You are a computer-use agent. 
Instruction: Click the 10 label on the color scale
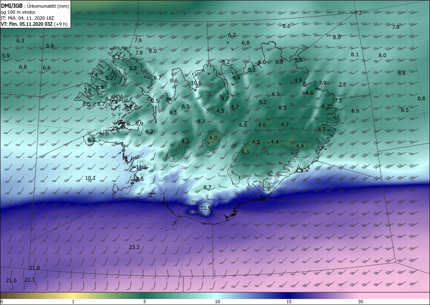pyautogui.click(x=217, y=302)
